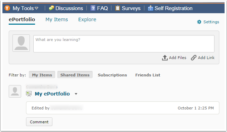Click the orange My Tools icon
The image size is (227, 132).
coord(7,8)
